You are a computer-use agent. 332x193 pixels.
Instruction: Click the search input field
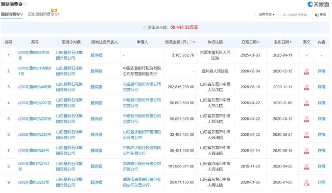pos(295,15)
